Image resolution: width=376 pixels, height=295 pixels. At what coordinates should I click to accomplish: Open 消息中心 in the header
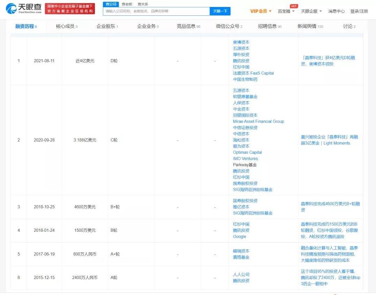click(x=336, y=11)
